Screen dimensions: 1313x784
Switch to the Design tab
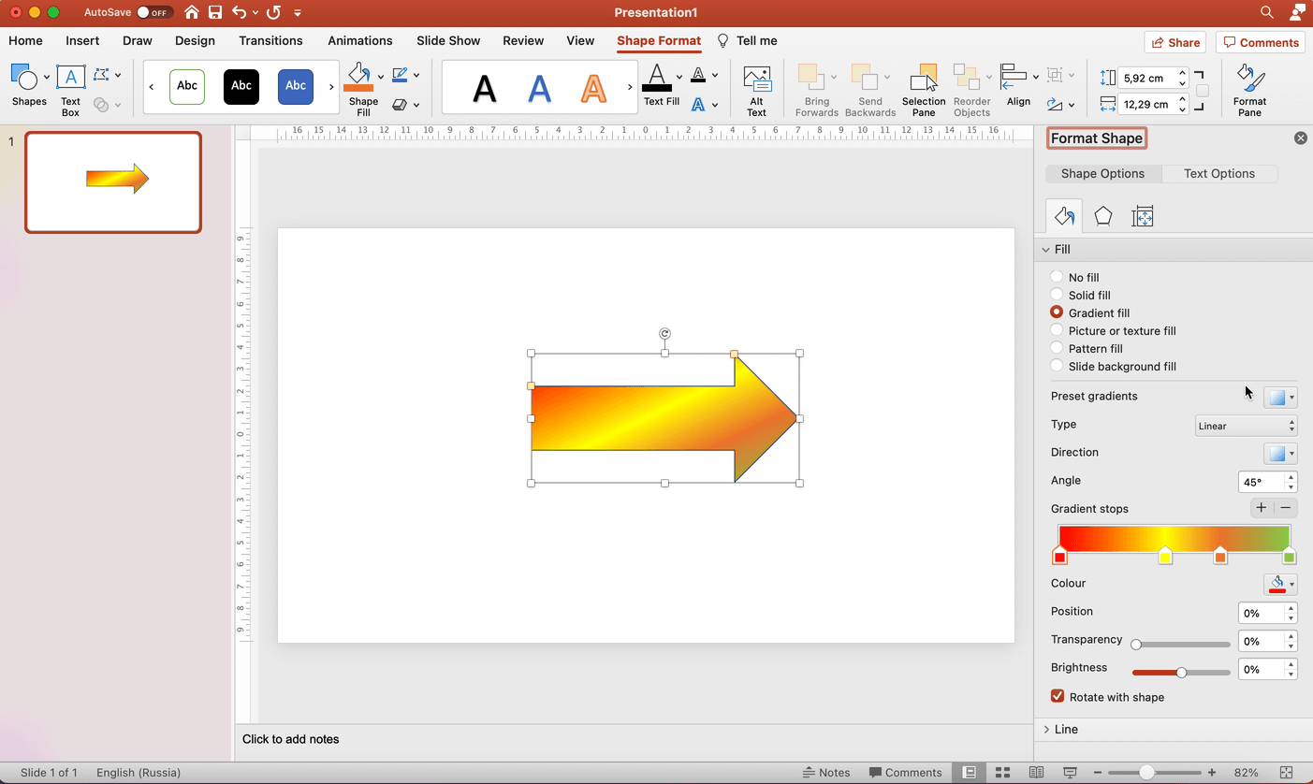point(195,40)
